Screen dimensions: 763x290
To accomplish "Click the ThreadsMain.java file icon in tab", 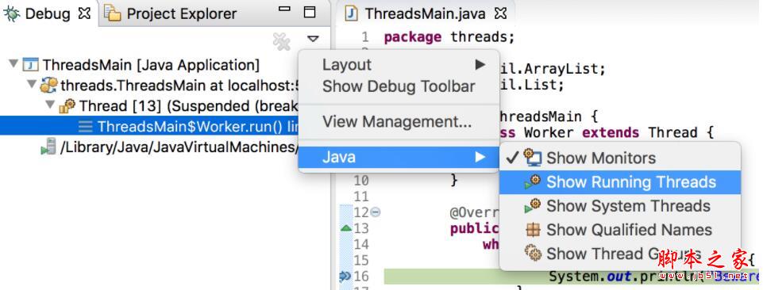I will click(x=351, y=13).
